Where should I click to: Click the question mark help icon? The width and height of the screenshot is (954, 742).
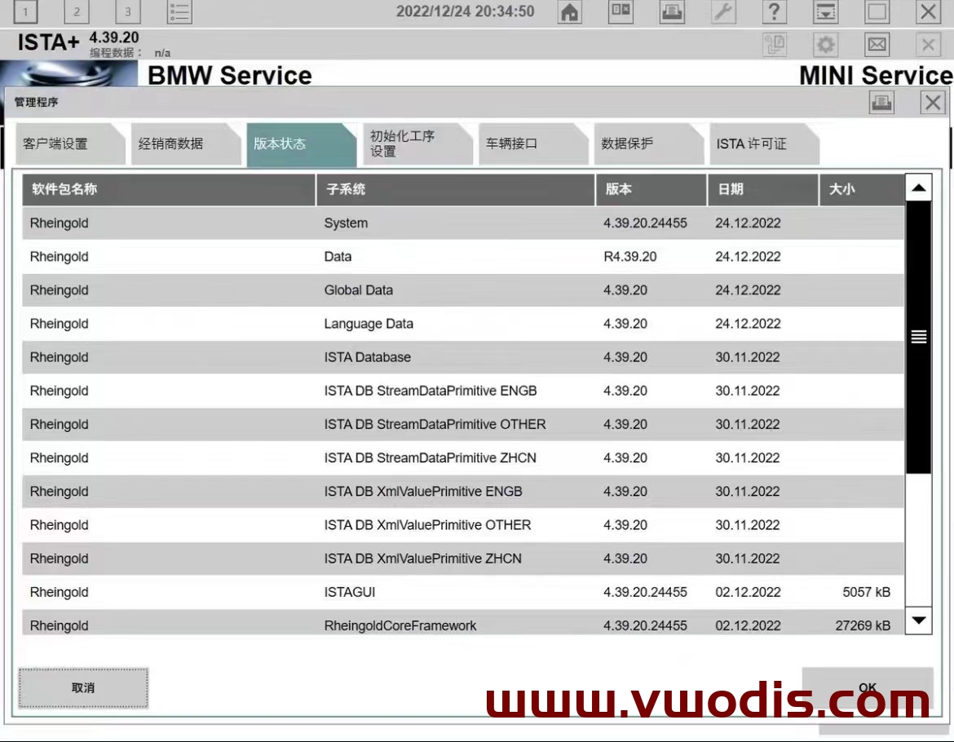pos(774,12)
